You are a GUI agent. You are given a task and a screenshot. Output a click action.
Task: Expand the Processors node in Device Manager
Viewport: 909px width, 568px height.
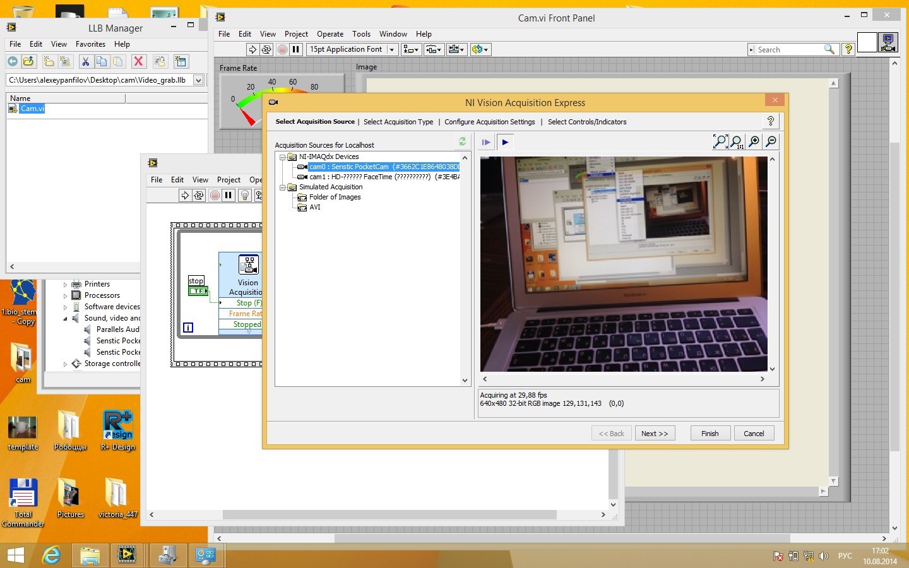65,296
